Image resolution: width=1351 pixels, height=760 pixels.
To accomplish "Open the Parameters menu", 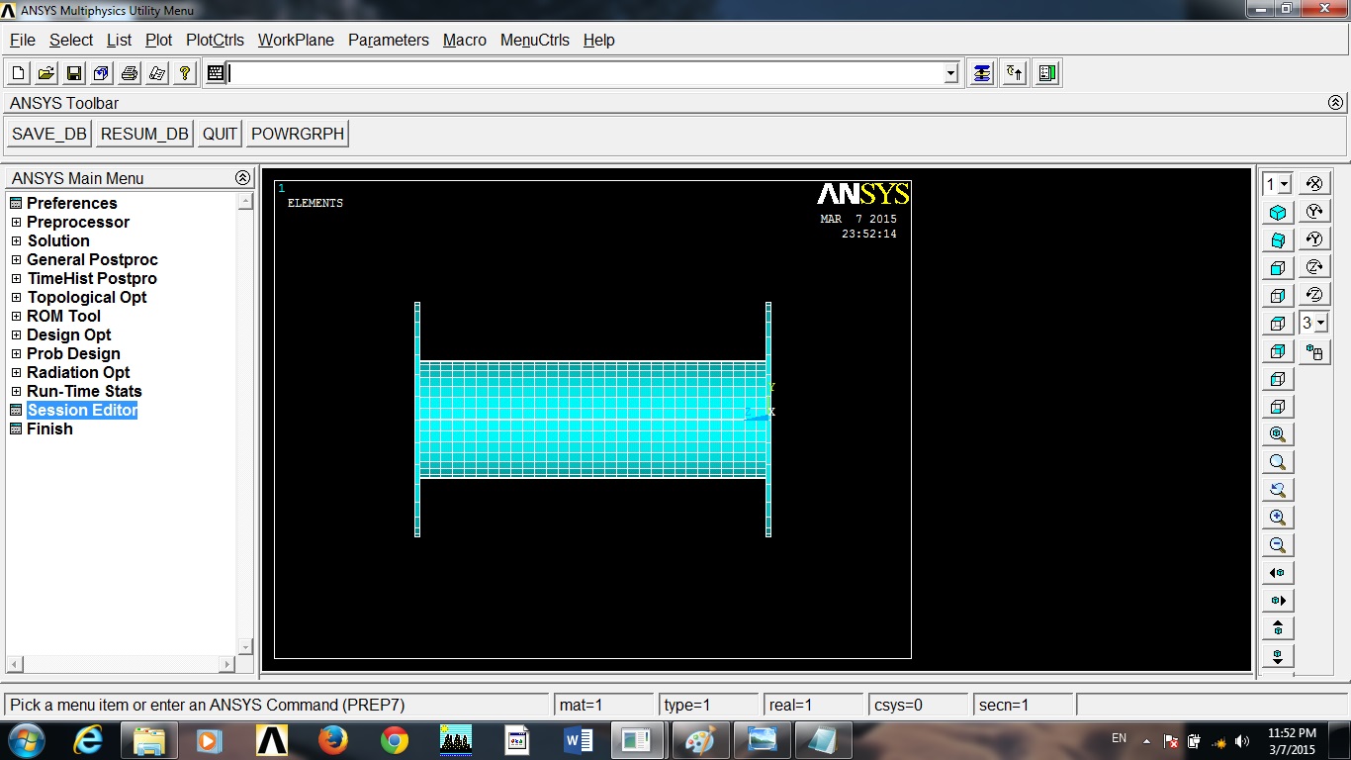I will pos(389,41).
